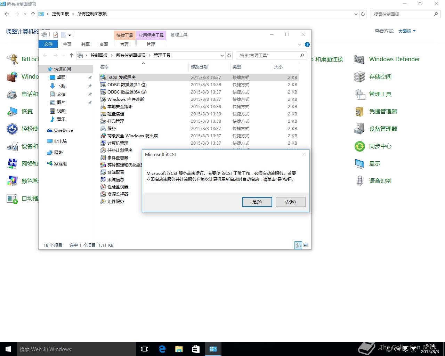Open 查看方式 大图标 dropdown in control panel
Image resolution: width=445 pixels, height=356 pixels.
click(x=407, y=31)
